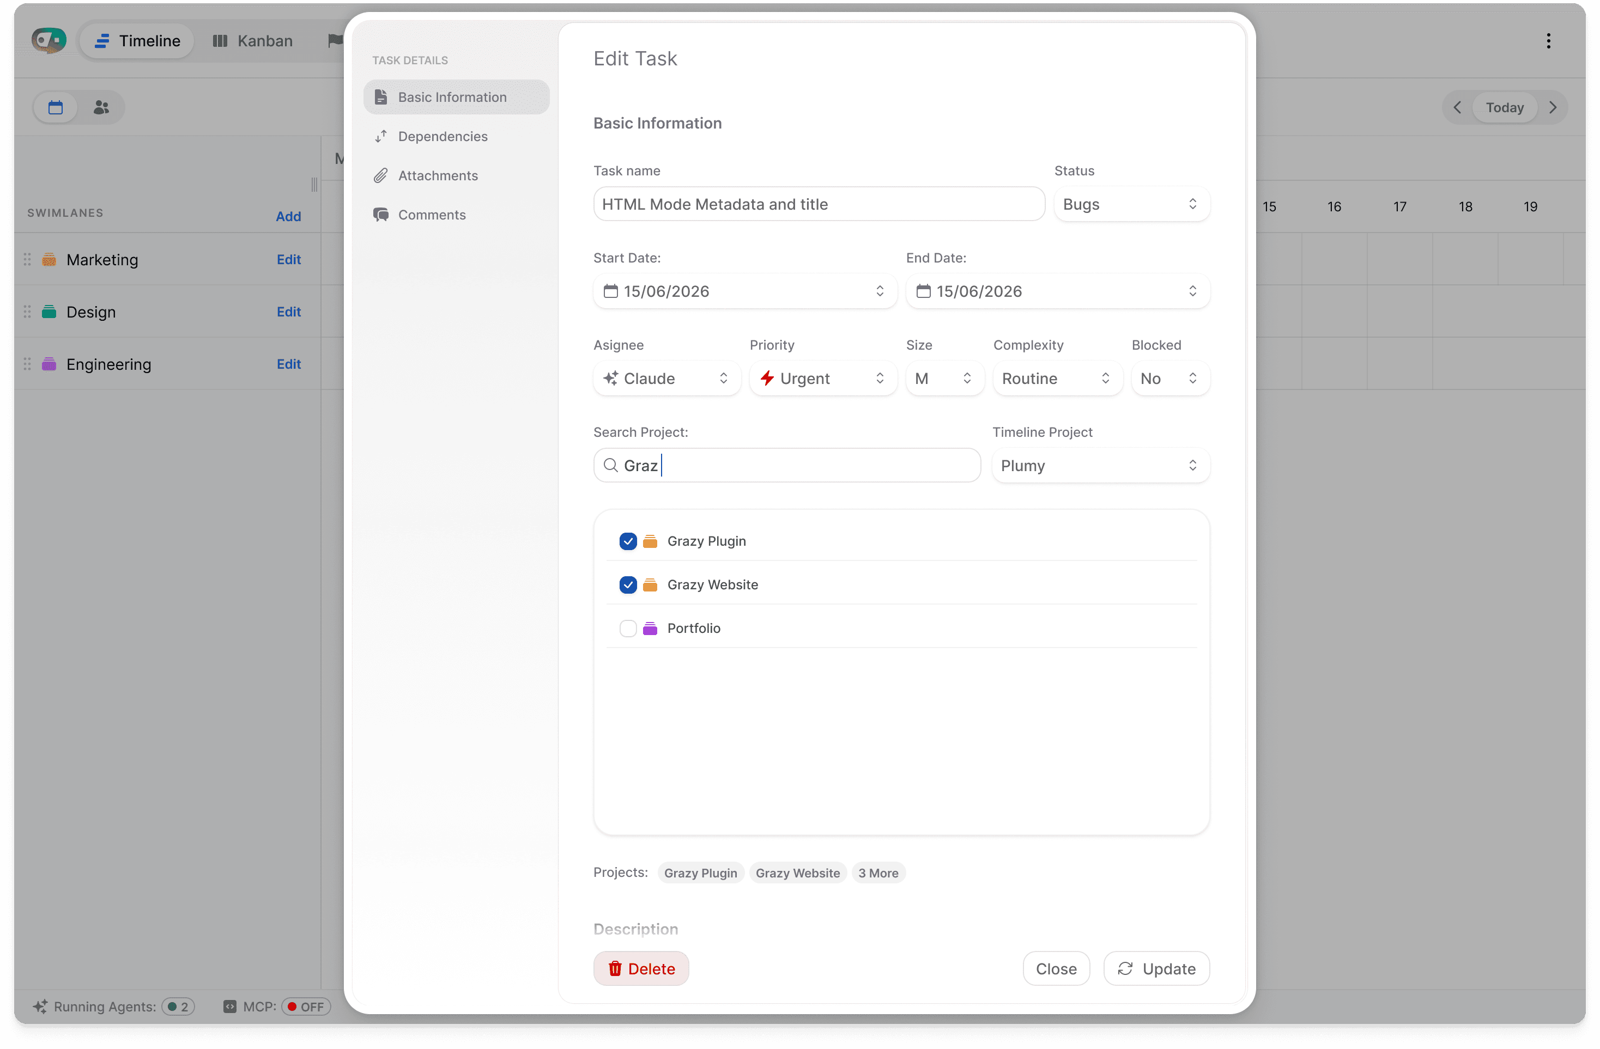Click the Update button
The height and width of the screenshot is (1049, 1600).
point(1156,968)
